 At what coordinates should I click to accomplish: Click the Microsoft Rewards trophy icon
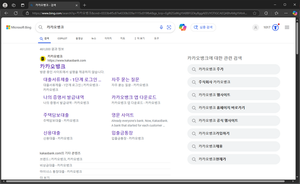click(276, 27)
